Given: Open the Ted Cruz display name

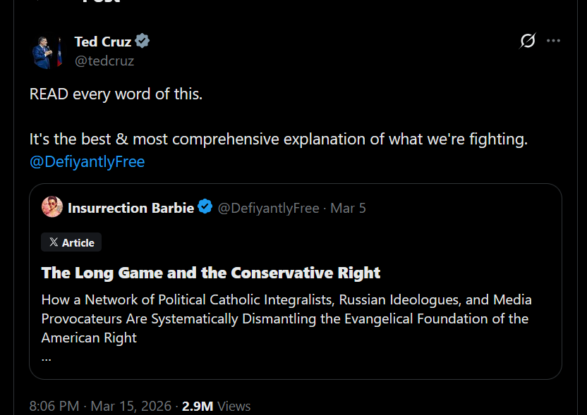Looking at the screenshot, I should pyautogui.click(x=102, y=42).
